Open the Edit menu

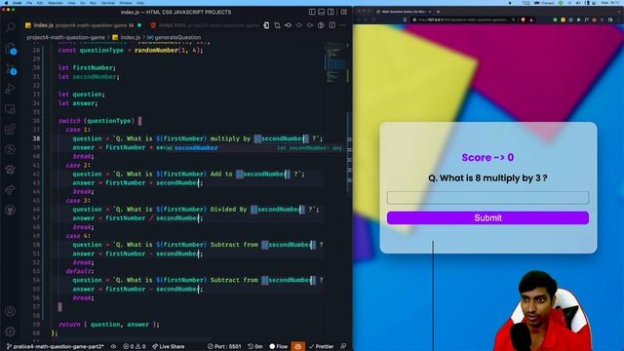point(40,3)
